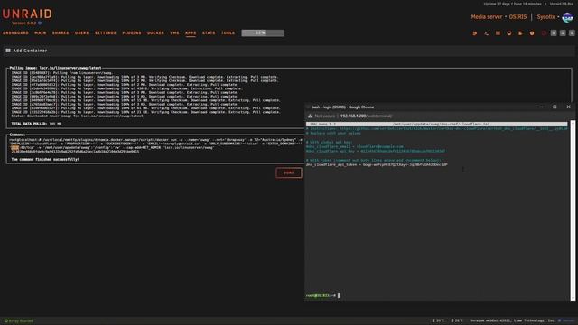This screenshot has width=578, height=325.
Task: Click the UNRAID logo
Action: [x=27, y=14]
